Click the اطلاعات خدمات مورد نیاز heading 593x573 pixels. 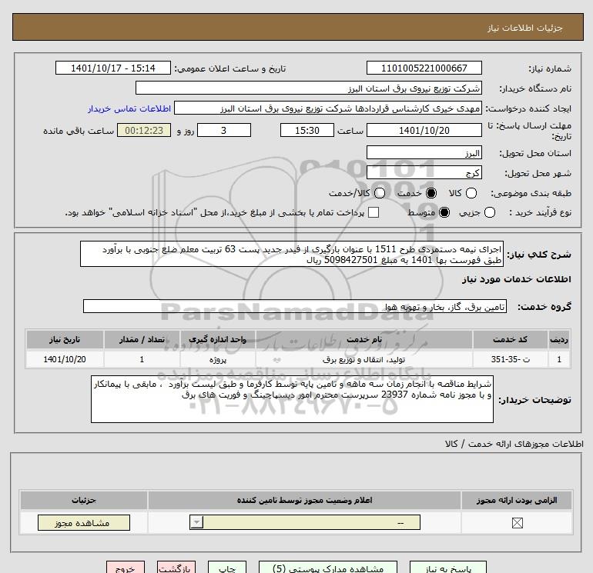pos(516,279)
